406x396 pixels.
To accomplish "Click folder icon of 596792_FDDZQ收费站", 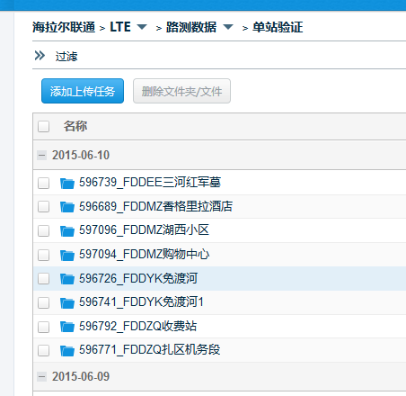I will (x=67, y=327).
